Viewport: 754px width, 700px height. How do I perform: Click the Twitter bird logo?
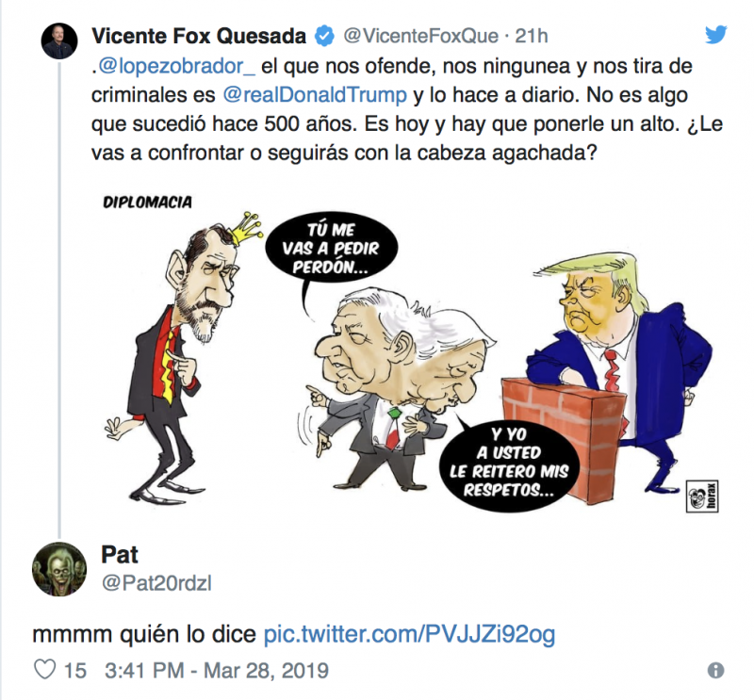tap(715, 35)
